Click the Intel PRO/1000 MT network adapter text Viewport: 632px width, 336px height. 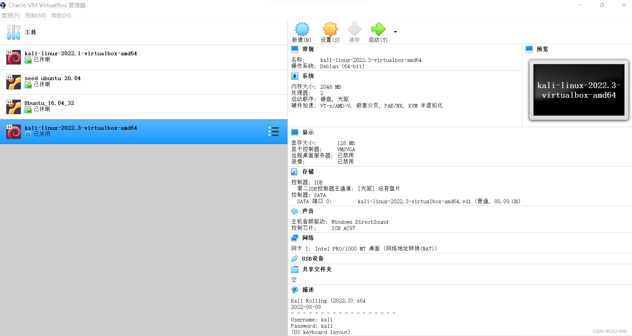376,249
